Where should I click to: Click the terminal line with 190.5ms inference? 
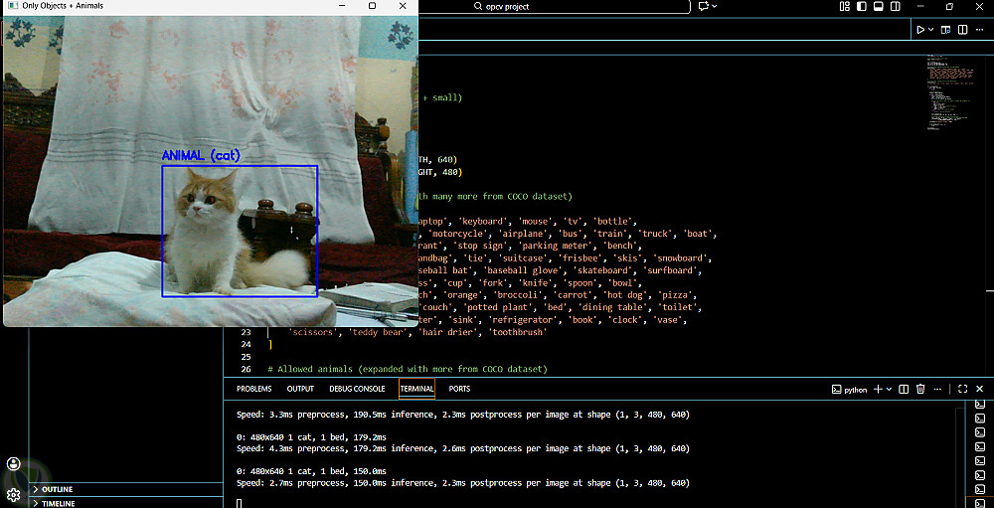pos(463,415)
